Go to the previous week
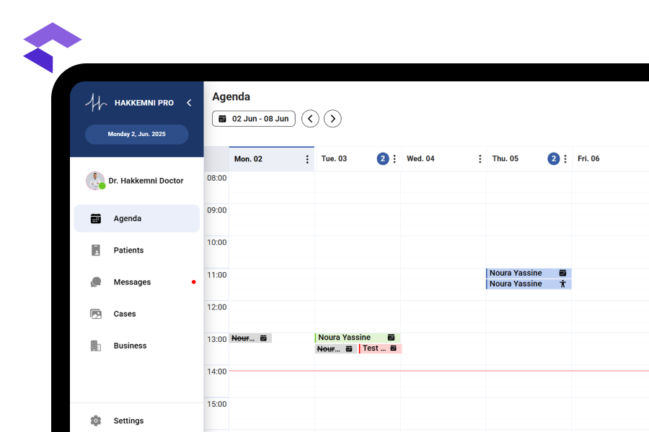Viewport: 649px width, 432px height. tap(310, 119)
